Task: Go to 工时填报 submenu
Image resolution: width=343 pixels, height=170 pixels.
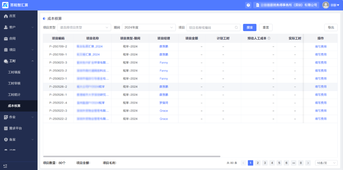Action: pos(19,72)
